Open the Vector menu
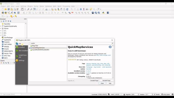174x98 pixels. pyautogui.click(x=36, y=6)
